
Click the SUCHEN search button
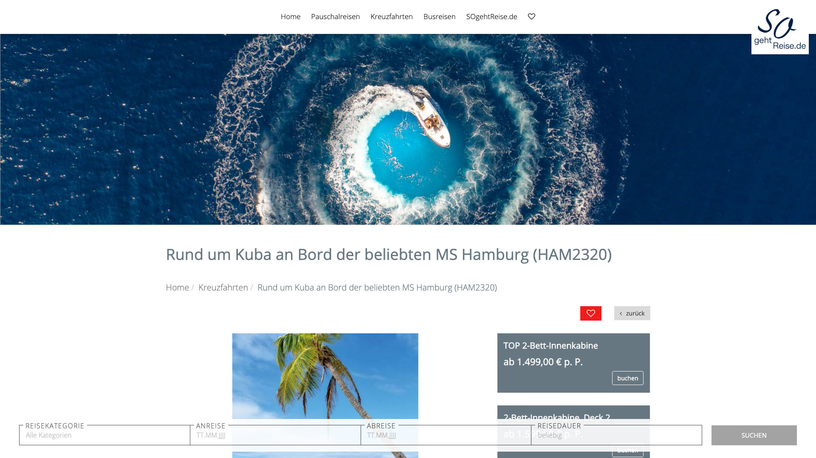754,435
